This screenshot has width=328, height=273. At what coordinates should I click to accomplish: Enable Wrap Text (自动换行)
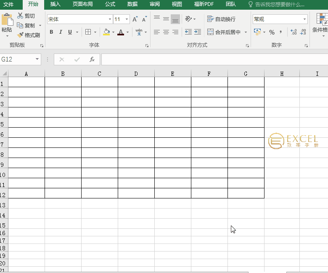pos(221,19)
